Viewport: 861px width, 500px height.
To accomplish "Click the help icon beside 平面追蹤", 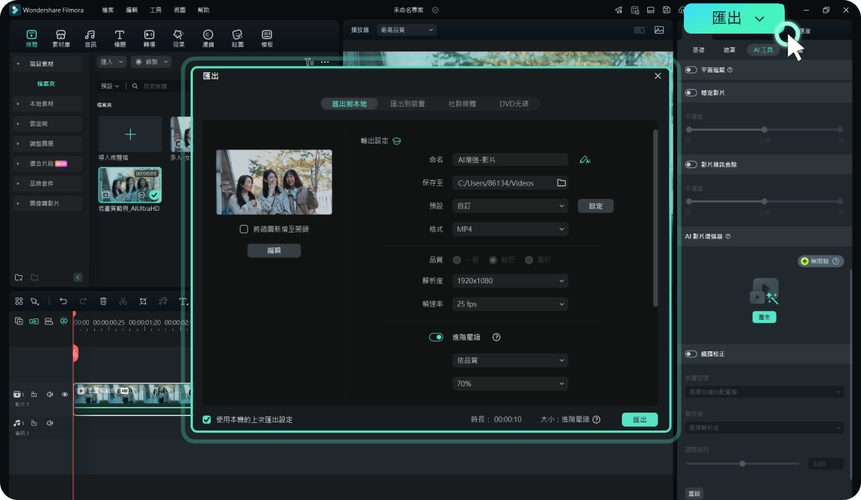I will coord(729,70).
